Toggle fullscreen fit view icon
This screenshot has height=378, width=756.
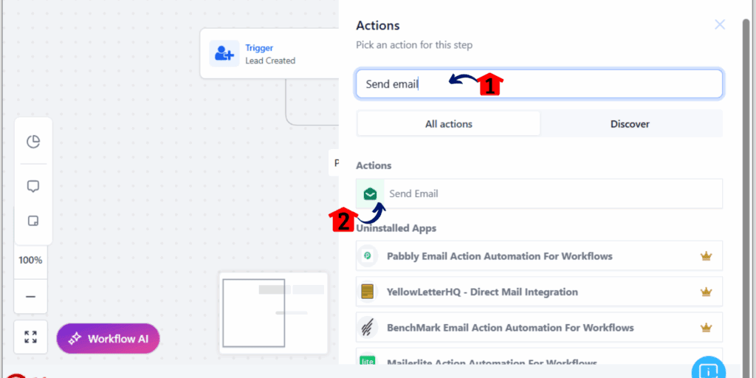(x=31, y=337)
